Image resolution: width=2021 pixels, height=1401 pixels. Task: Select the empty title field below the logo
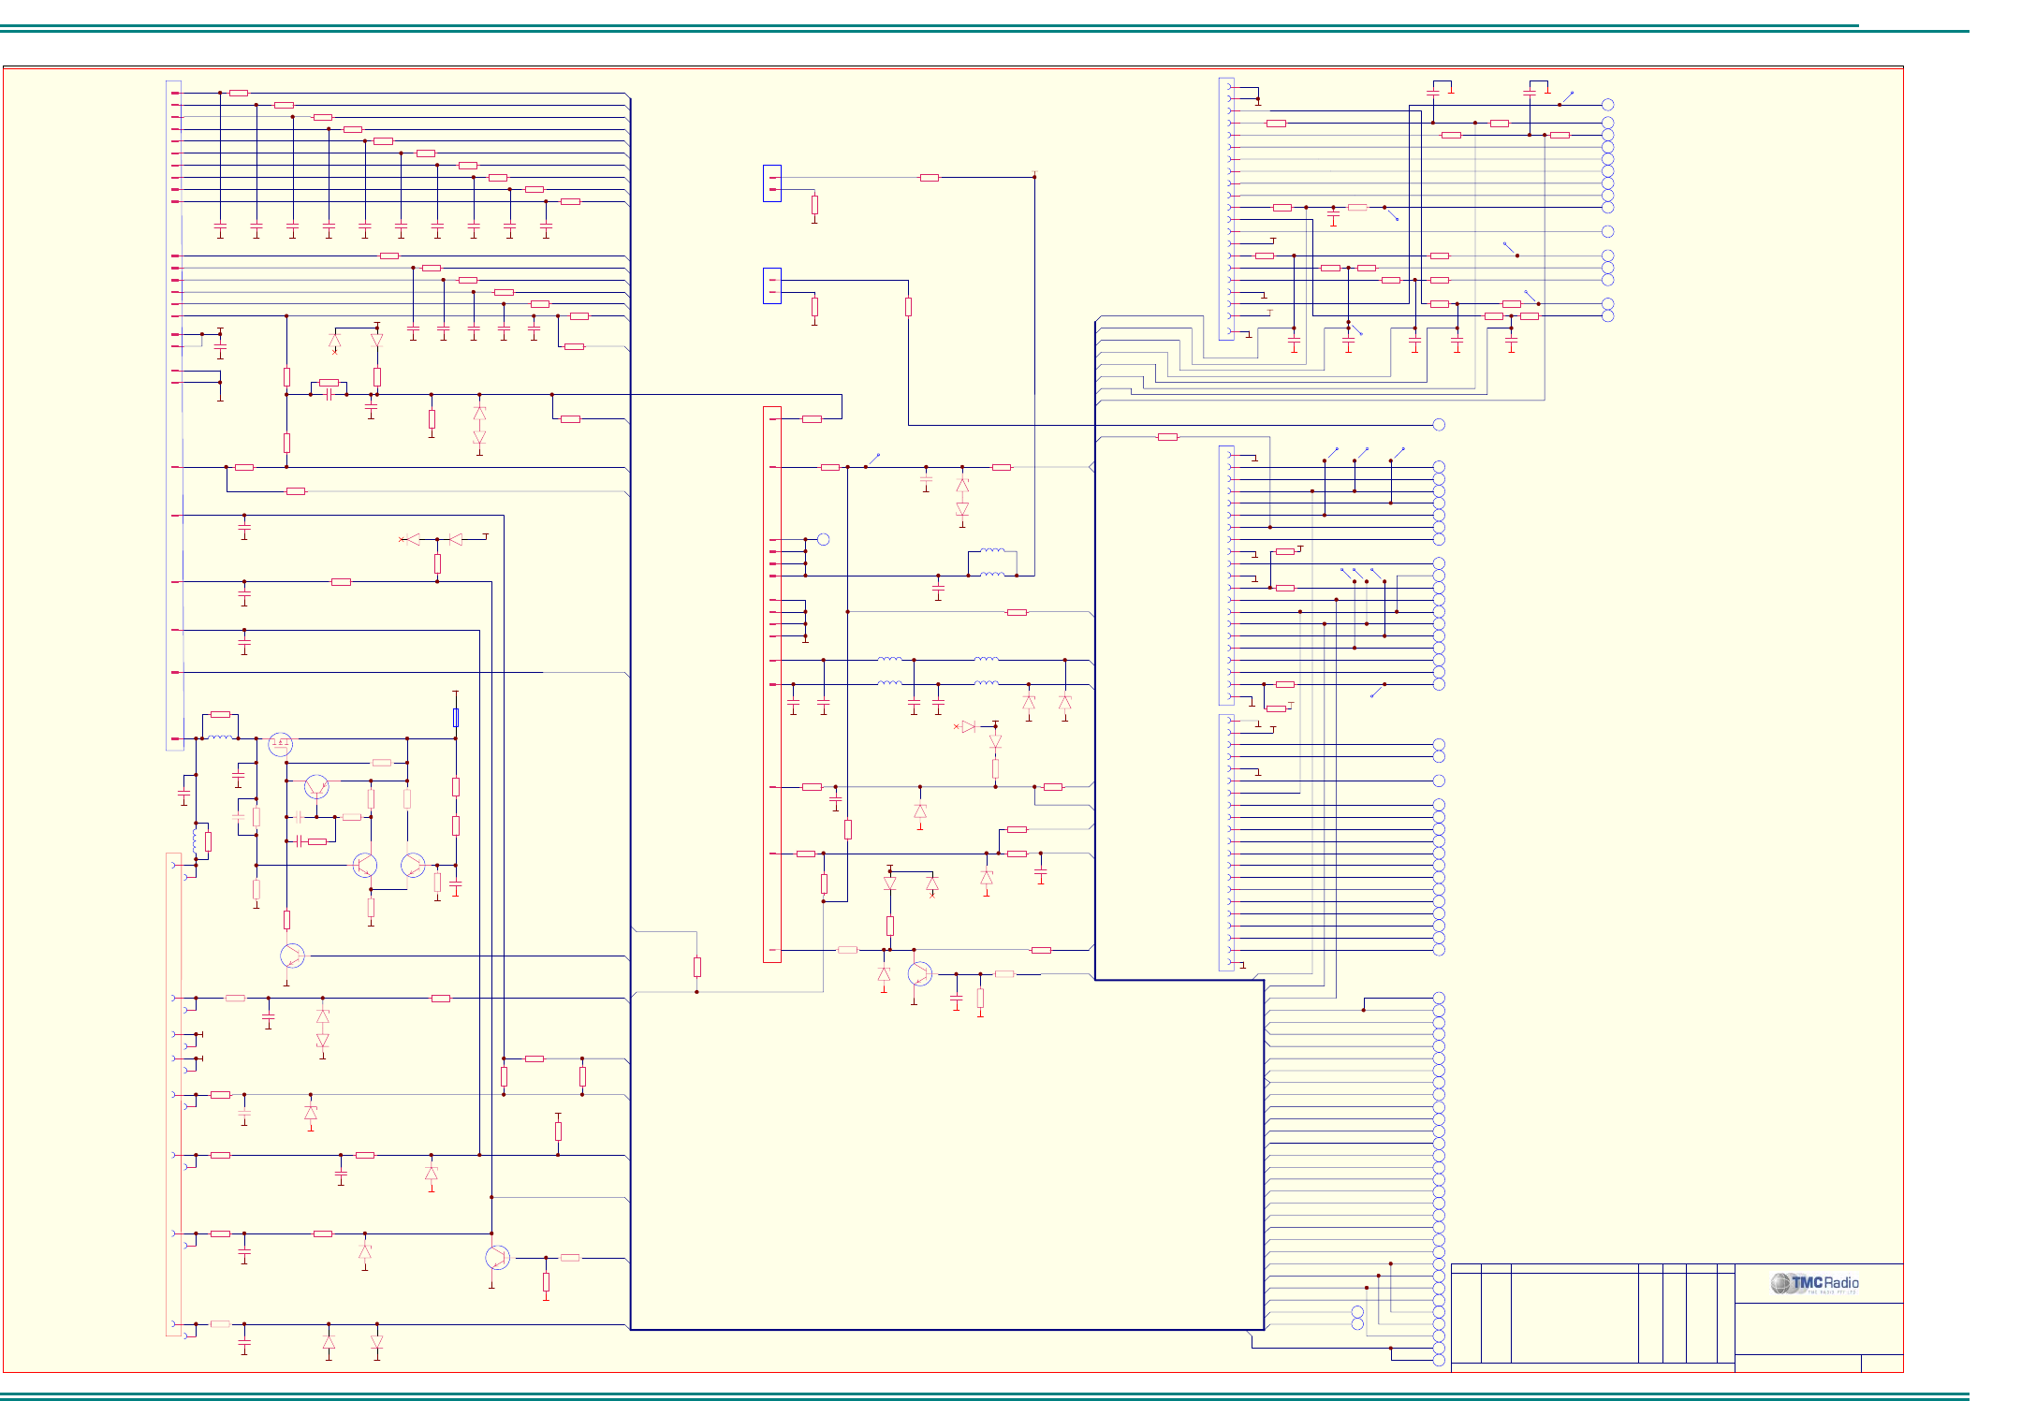(x=1818, y=1328)
